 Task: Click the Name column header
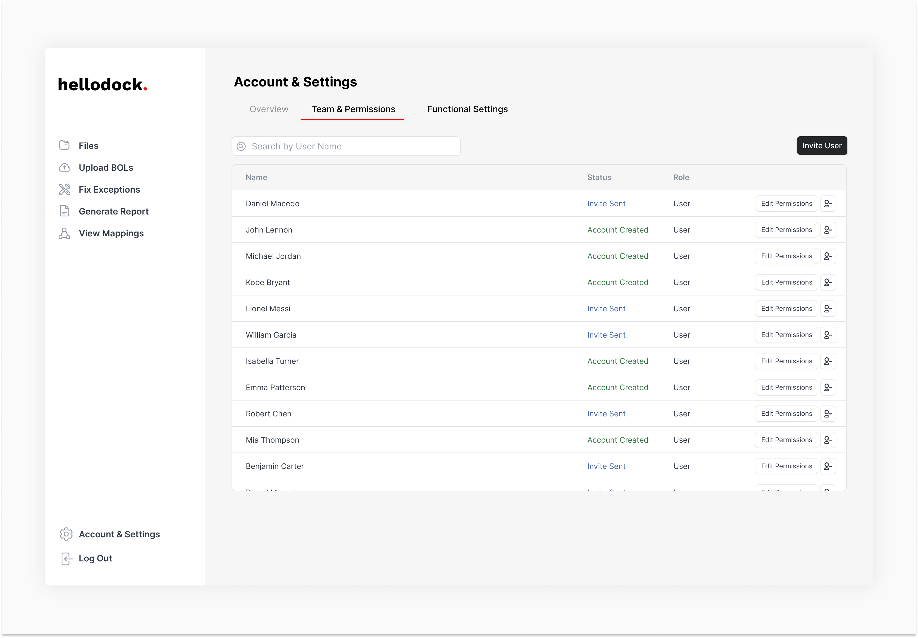click(256, 177)
